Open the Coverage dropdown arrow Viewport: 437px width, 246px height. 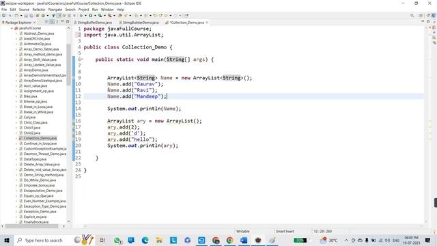104,16
